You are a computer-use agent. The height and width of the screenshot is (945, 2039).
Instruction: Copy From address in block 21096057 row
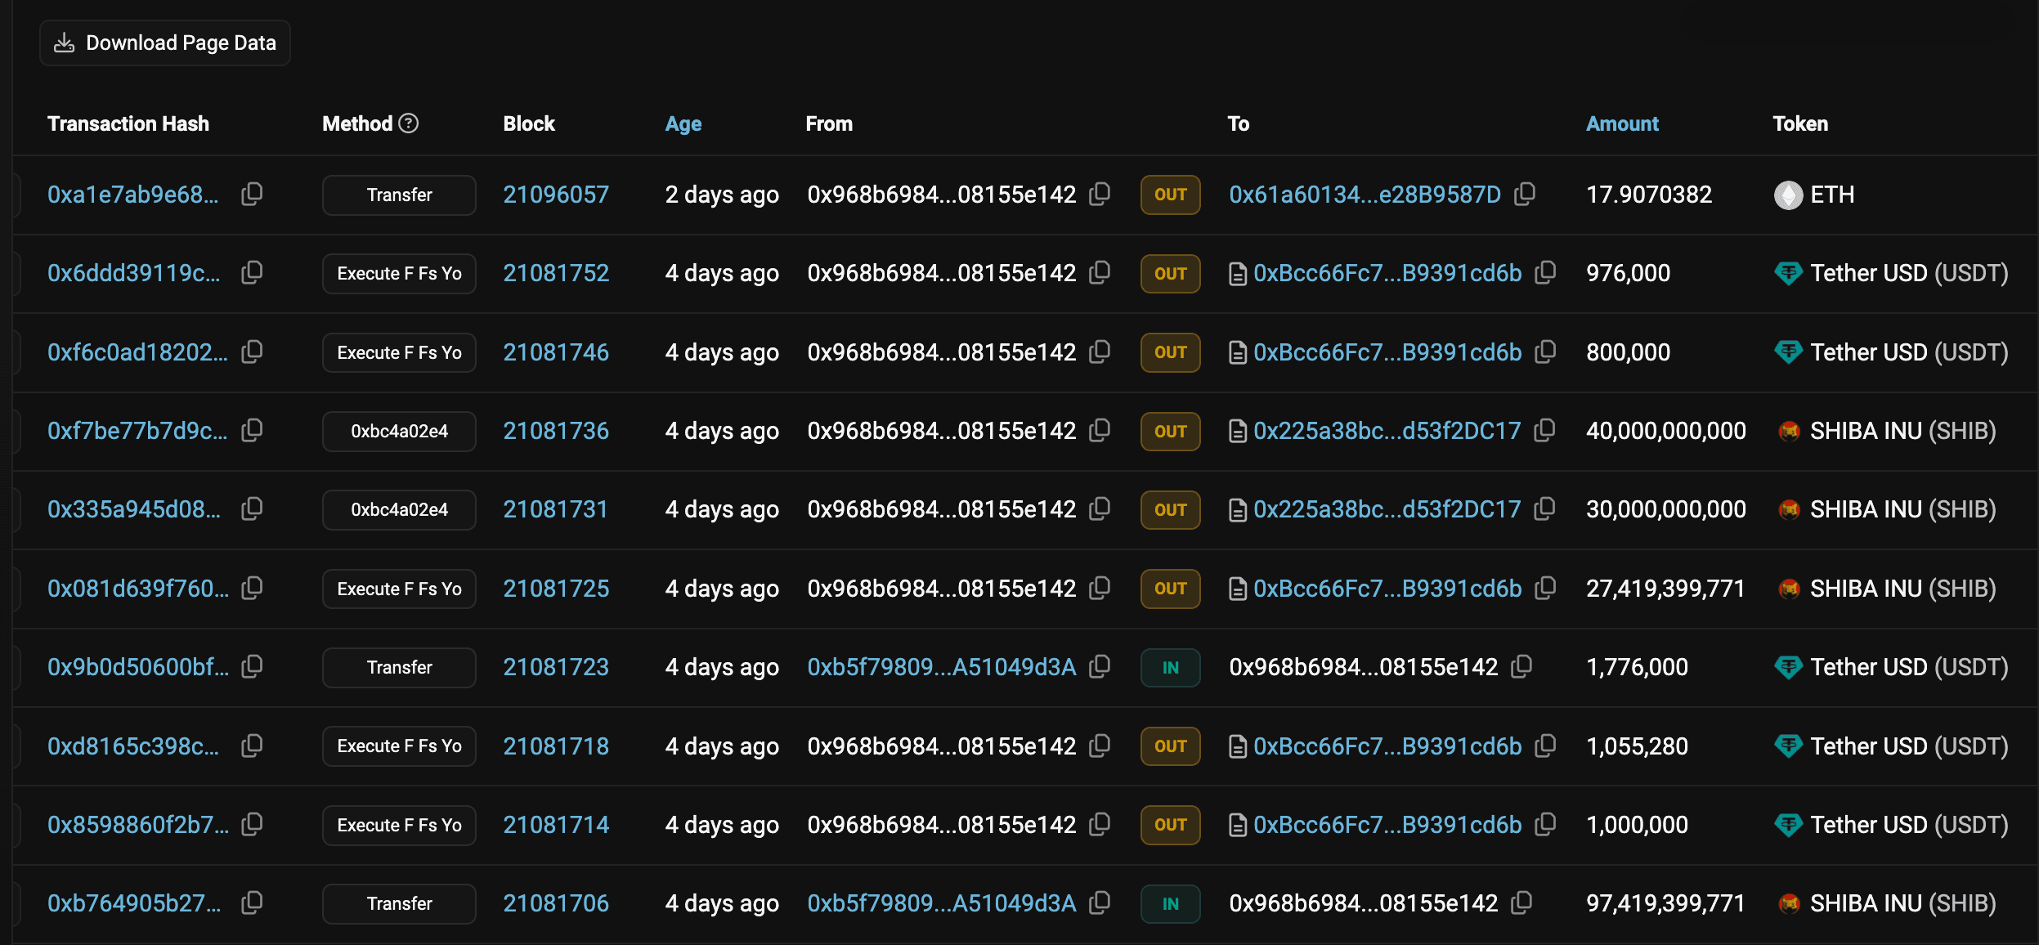(1100, 194)
